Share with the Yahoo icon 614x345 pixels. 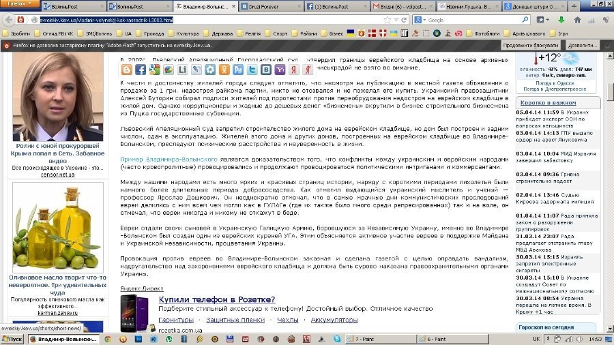(x=280, y=70)
